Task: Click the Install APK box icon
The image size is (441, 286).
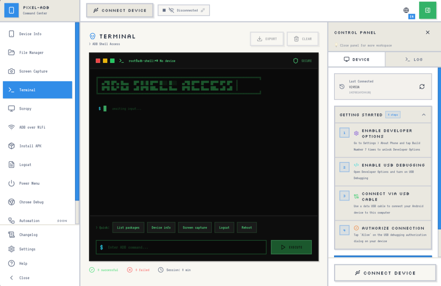Action: click(11, 146)
